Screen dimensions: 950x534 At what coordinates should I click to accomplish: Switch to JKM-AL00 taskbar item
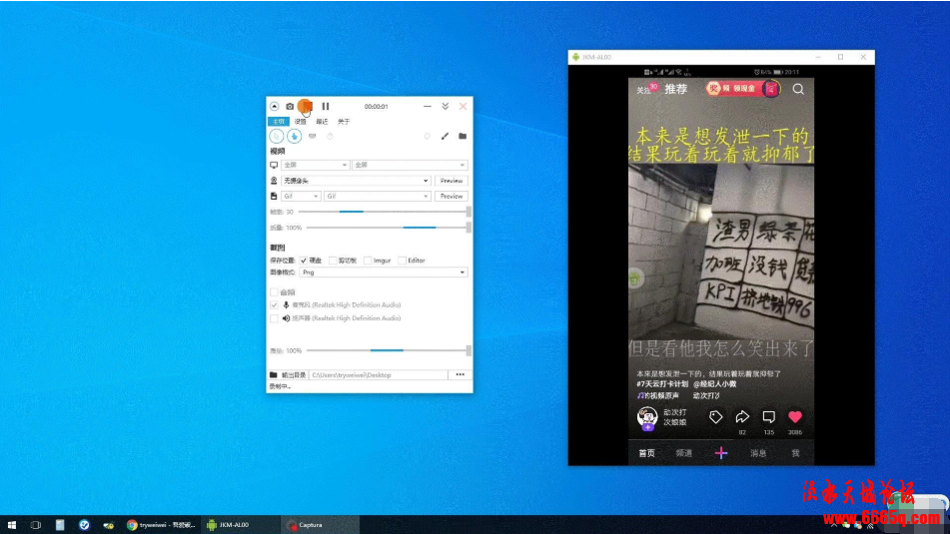241,525
